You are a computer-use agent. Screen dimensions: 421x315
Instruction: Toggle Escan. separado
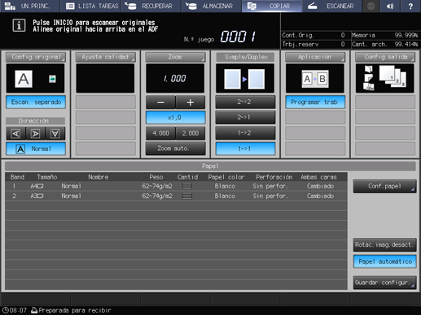pyautogui.click(x=36, y=102)
